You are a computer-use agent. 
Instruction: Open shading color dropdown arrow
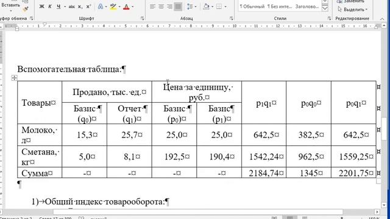coord(212,7)
